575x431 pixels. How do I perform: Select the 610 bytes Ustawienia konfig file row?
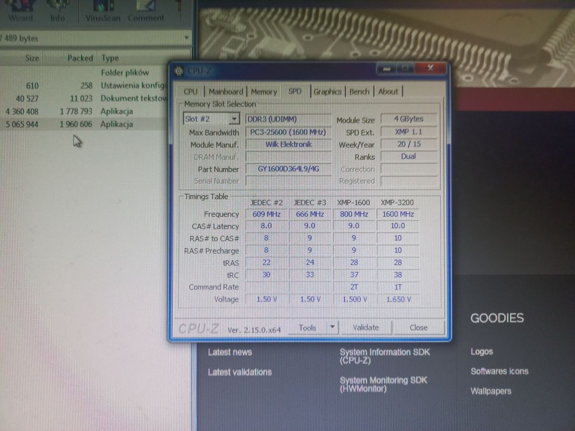(x=84, y=86)
